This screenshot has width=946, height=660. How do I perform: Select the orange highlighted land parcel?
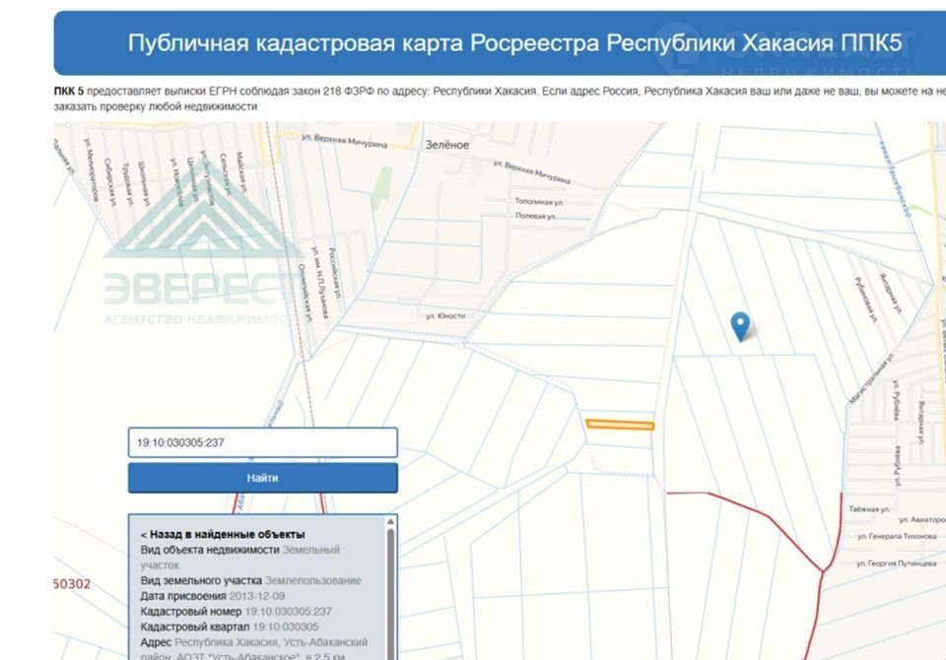620,426
